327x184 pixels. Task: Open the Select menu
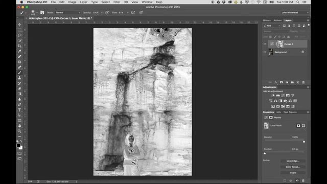tap(106, 2)
